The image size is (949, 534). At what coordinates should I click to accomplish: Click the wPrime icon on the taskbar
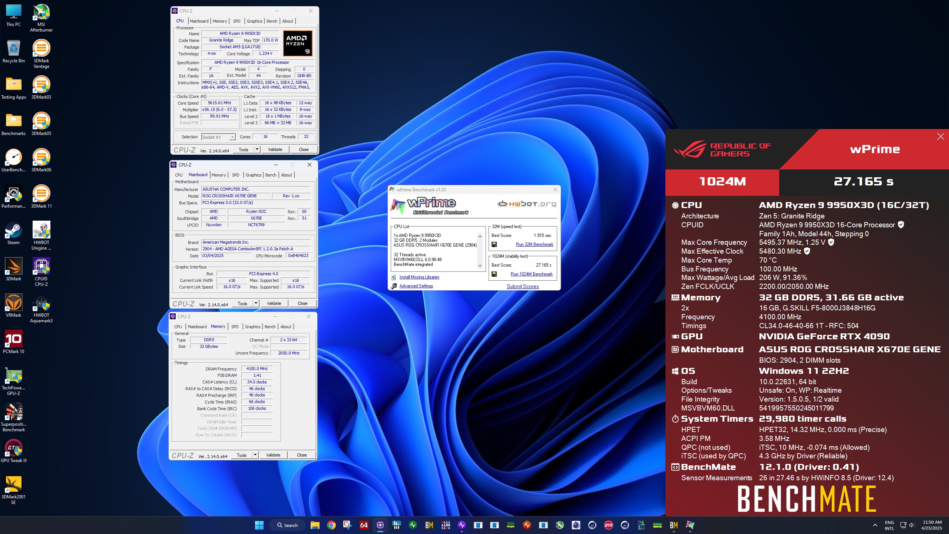pos(690,525)
